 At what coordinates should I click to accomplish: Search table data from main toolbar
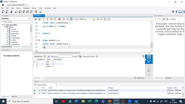36,12
